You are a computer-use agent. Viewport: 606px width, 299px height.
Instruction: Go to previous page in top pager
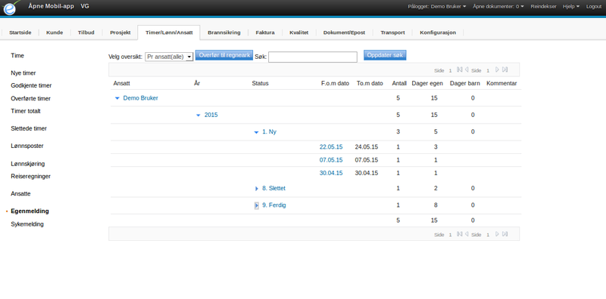tap(467, 69)
